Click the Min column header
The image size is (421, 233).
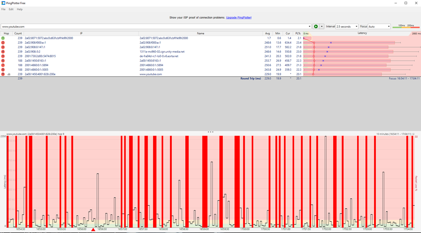point(278,34)
